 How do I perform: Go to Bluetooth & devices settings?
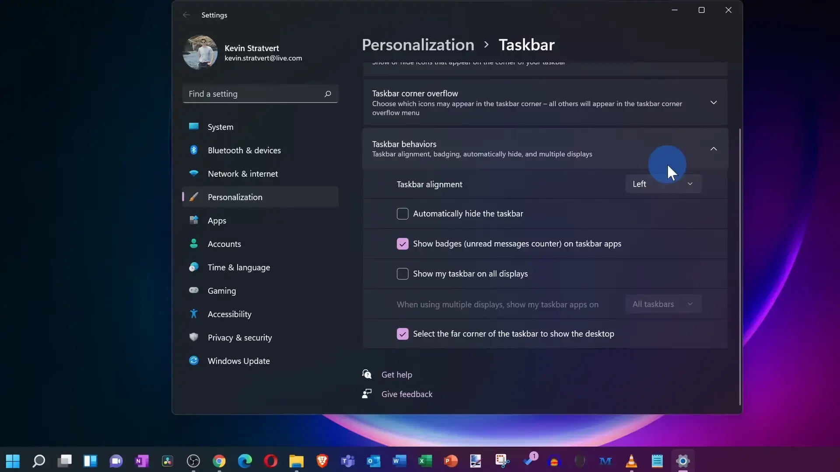[244, 150]
